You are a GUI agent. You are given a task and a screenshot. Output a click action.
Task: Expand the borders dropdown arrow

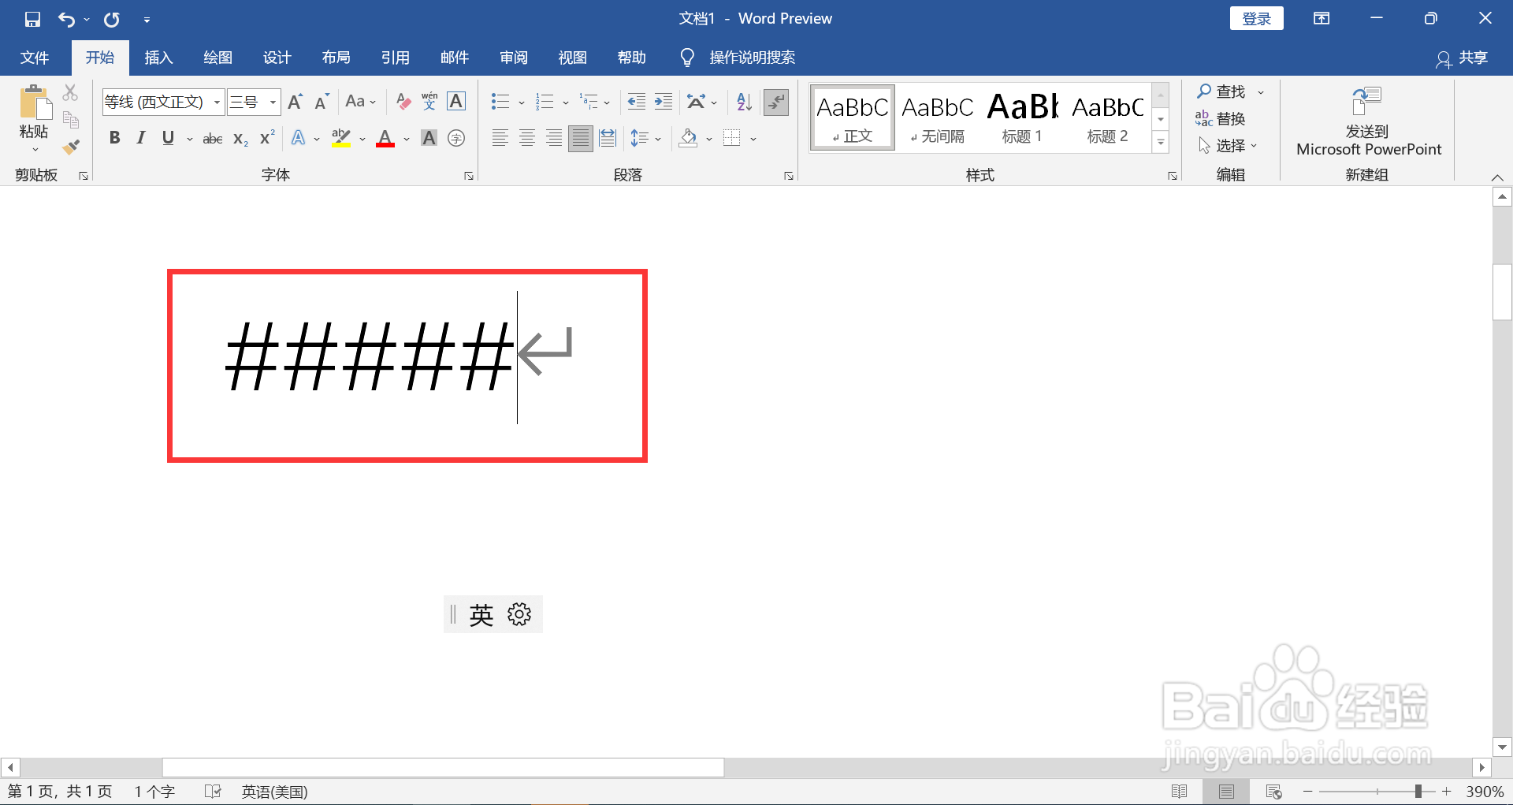click(x=753, y=140)
